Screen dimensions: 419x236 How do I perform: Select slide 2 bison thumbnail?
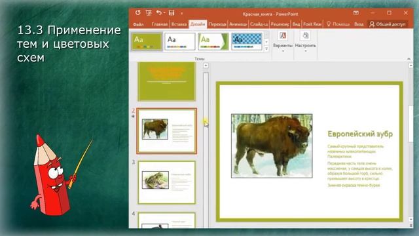[167, 131]
